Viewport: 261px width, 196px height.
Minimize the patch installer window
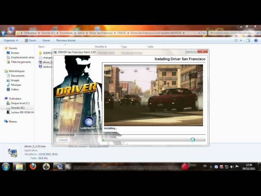pos(188,51)
